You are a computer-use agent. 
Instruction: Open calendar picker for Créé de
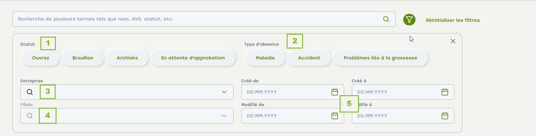(x=335, y=92)
